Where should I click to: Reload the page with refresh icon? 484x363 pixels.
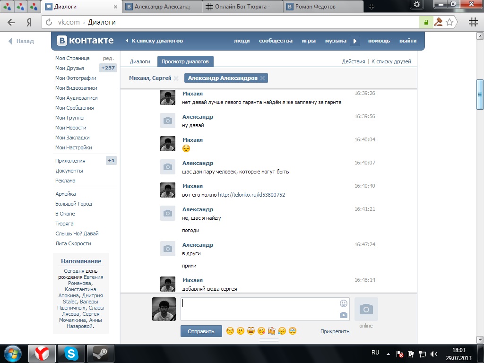pyautogui.click(x=49, y=22)
